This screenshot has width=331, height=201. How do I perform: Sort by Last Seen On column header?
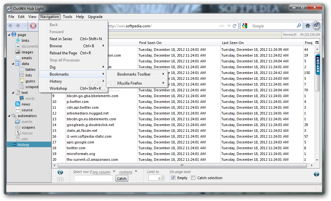click(262, 43)
